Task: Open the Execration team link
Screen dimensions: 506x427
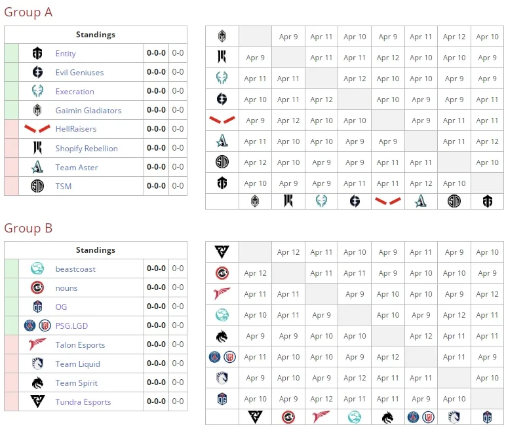Action: (75, 91)
